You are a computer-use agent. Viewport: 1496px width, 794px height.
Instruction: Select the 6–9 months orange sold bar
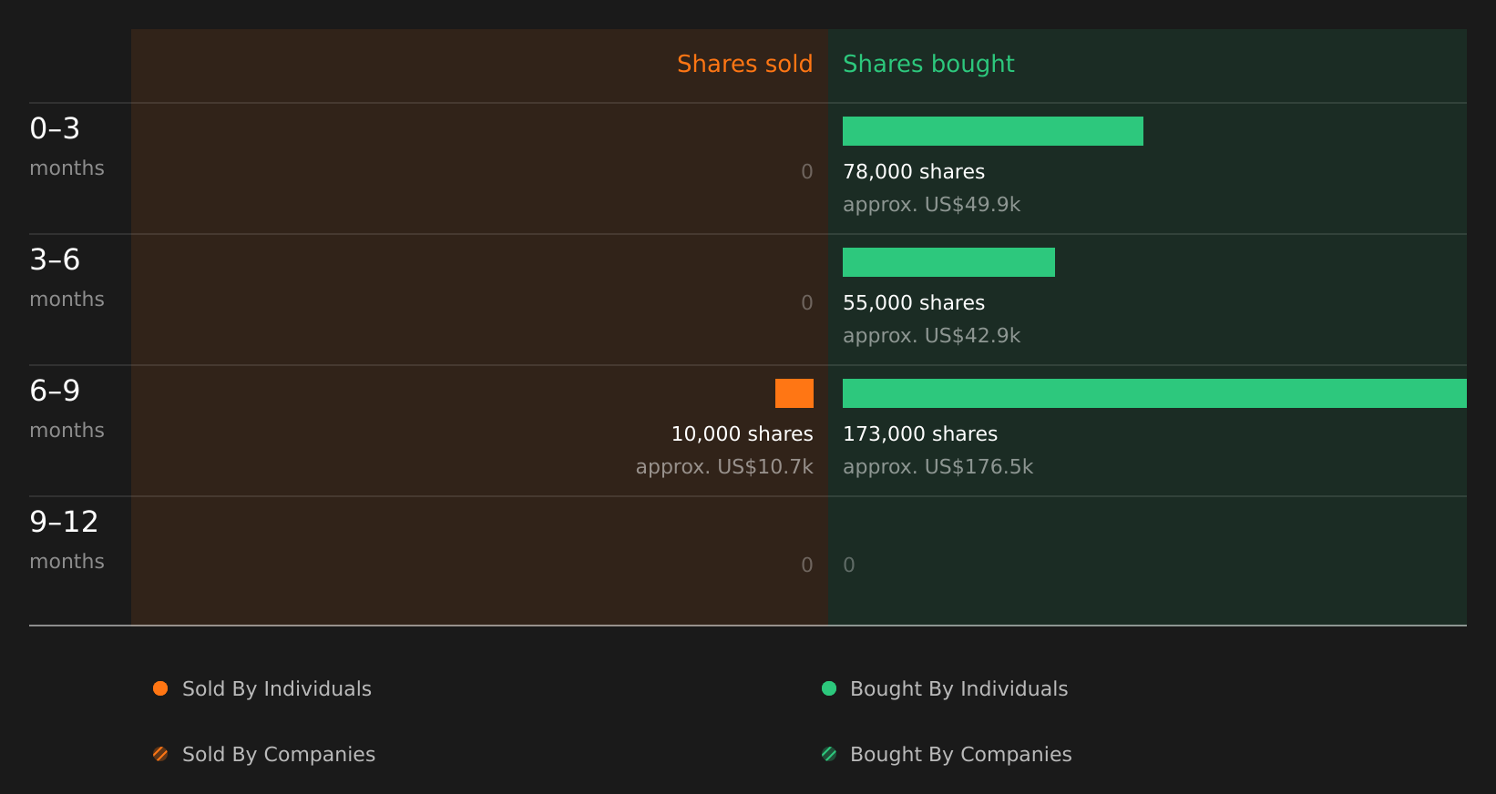pos(794,393)
